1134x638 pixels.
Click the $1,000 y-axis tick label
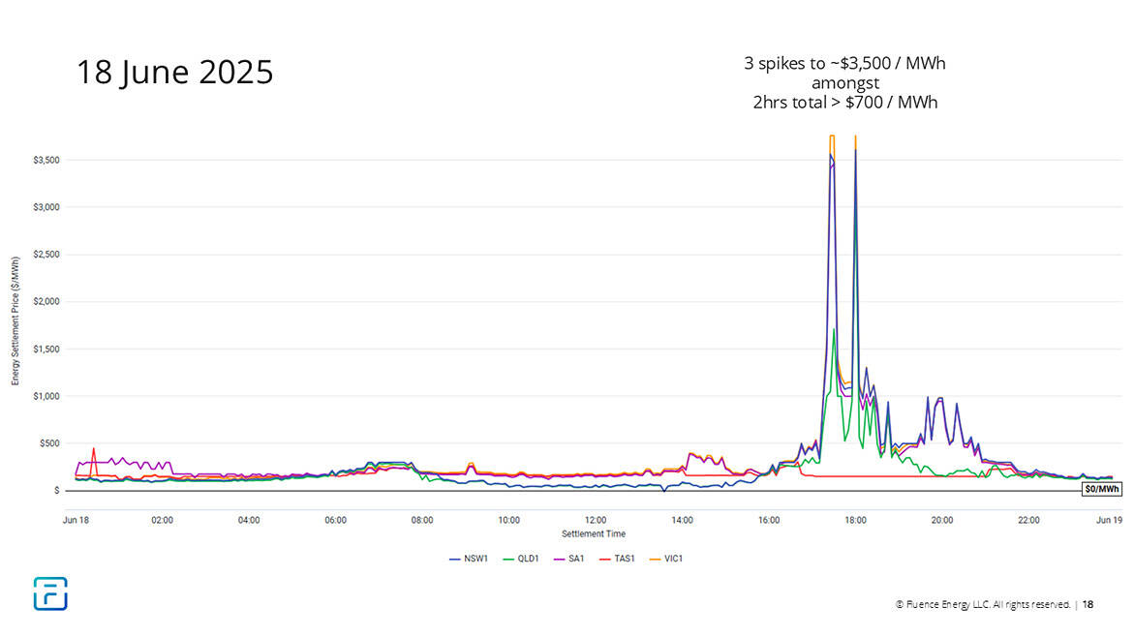[46, 396]
